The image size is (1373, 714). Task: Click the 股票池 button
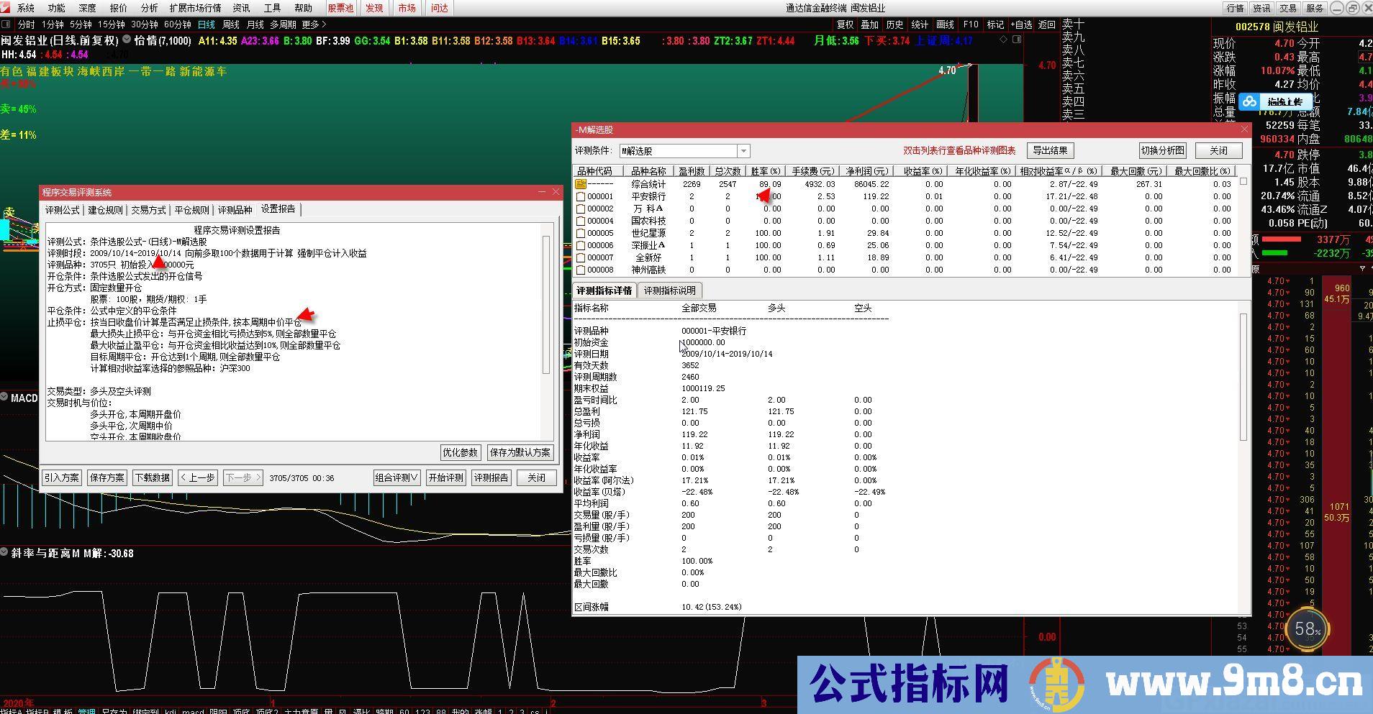pos(340,8)
